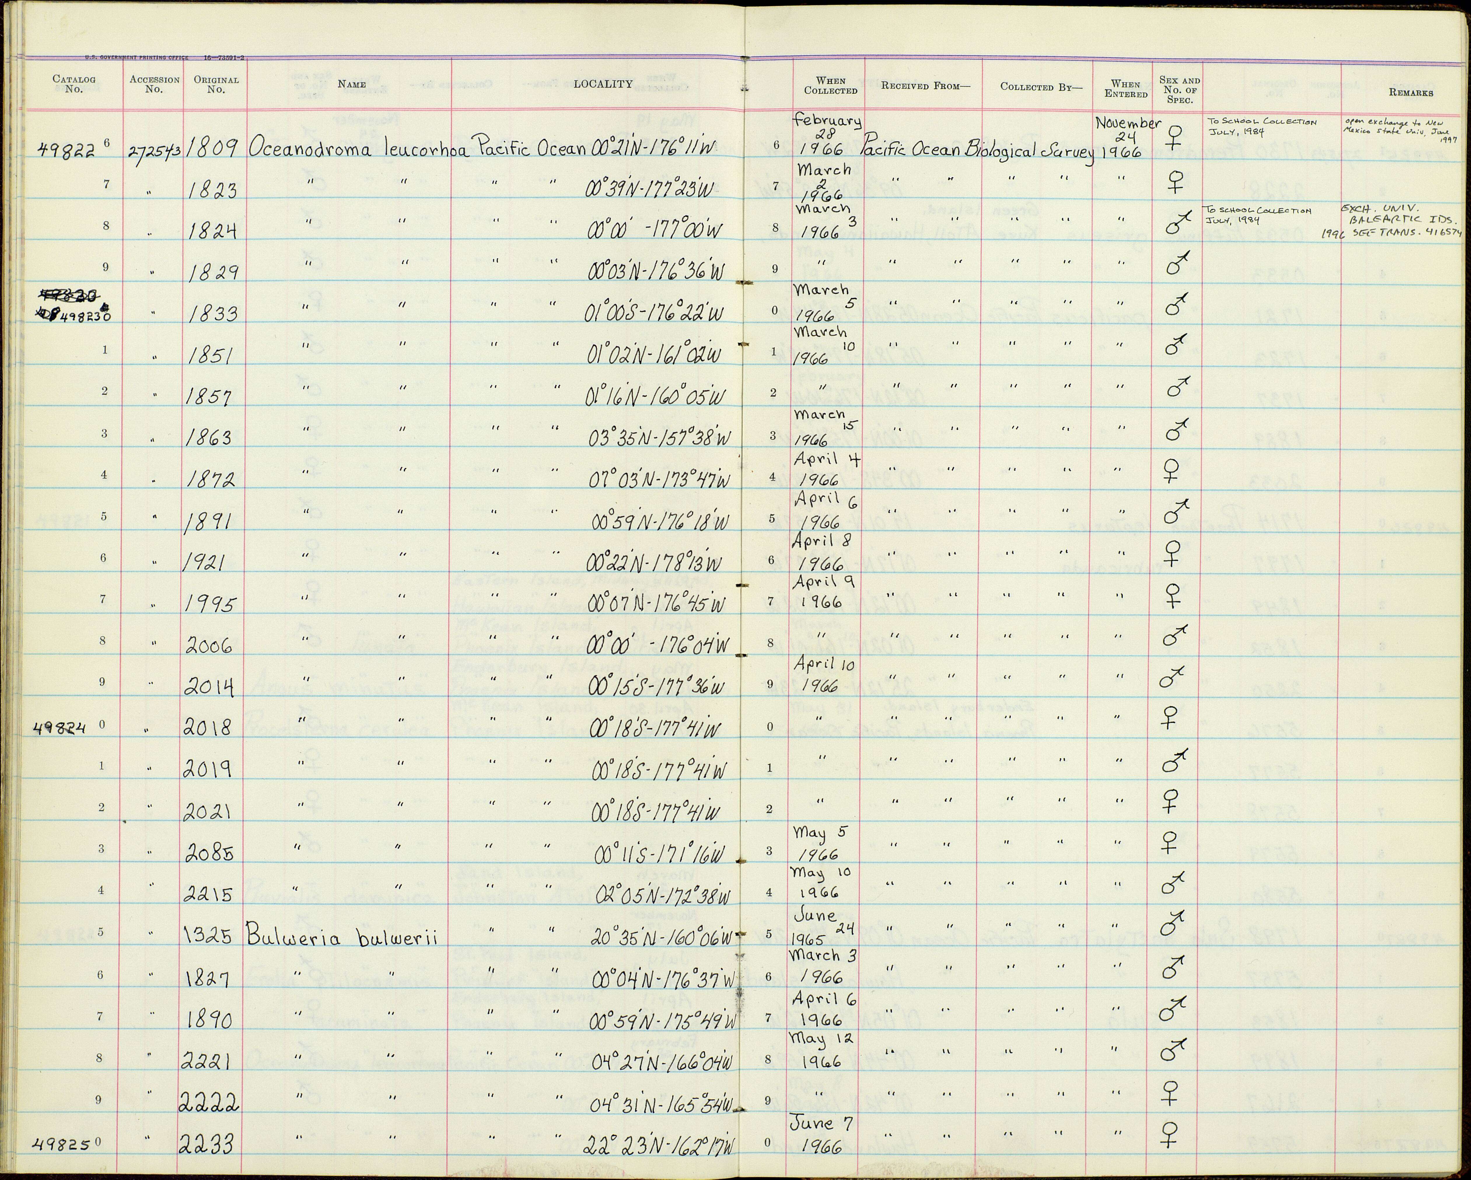Click the 'Catalog No.' column header
1471x1180 pixels.
point(74,84)
